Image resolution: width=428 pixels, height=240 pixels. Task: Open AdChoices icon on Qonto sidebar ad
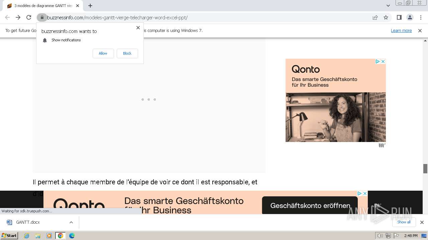pyautogui.click(x=378, y=61)
